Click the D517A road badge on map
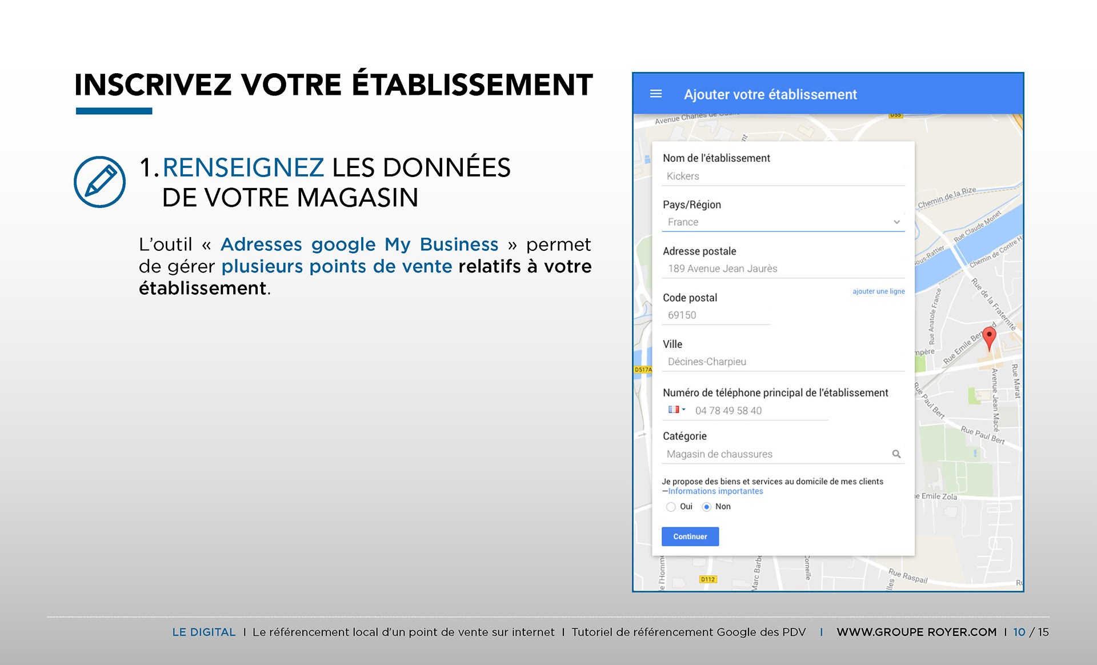Viewport: 1097px width, 665px height. [x=642, y=370]
